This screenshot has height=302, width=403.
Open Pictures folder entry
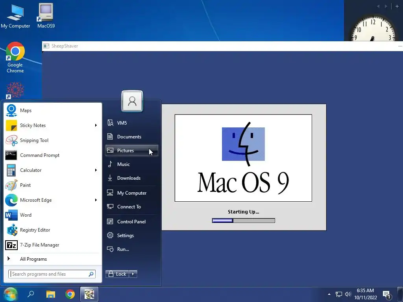[x=131, y=151]
